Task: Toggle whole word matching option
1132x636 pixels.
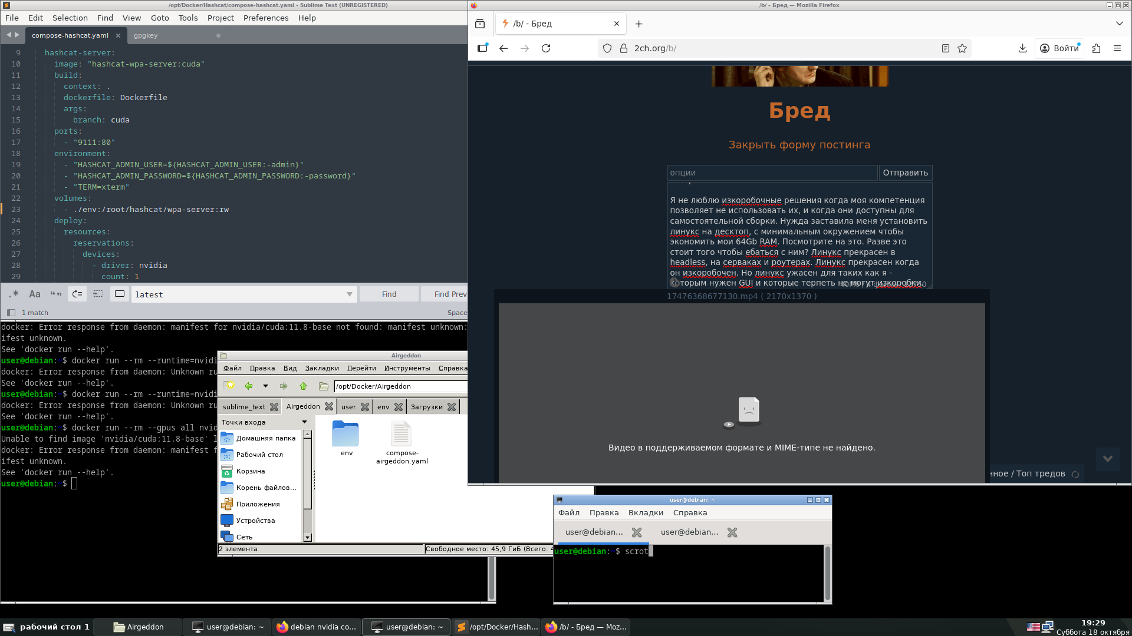Action: point(56,294)
